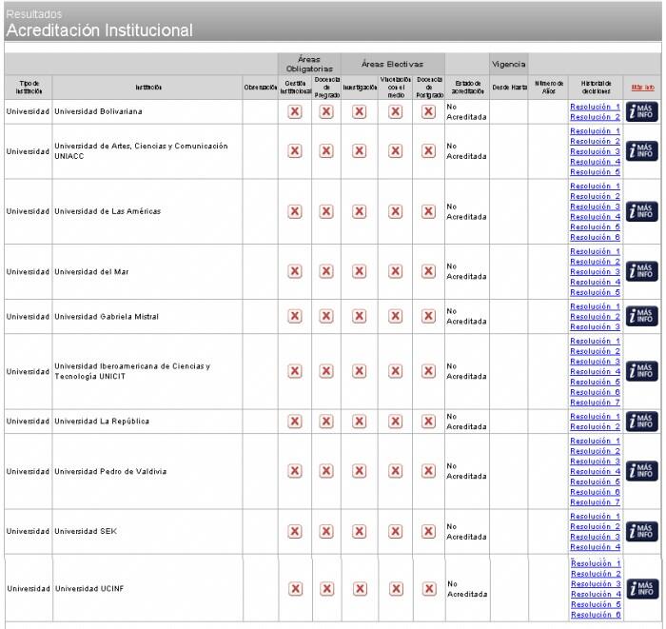Image resolution: width=666 pixels, height=629 pixels.
Task: Click Investigación X icon for Universidad de Las Américas
Action: click(359, 211)
